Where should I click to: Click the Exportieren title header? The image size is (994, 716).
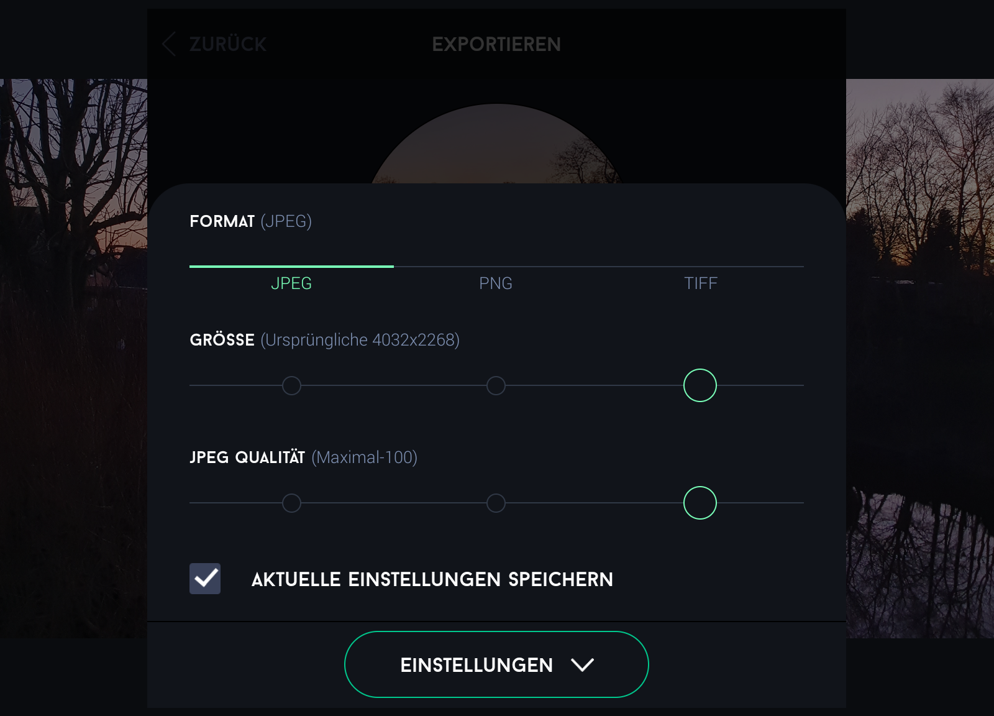[x=496, y=44]
